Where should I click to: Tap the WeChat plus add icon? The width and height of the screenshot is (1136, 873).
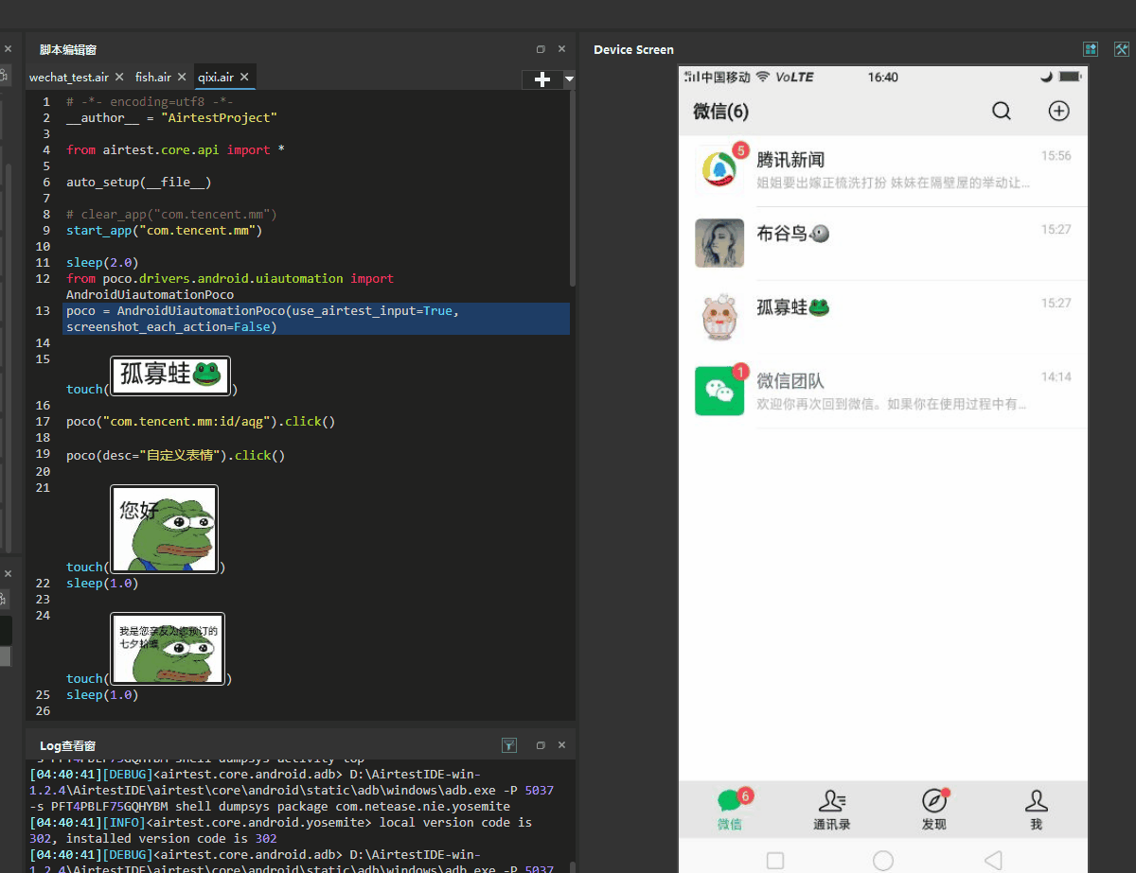(1058, 111)
